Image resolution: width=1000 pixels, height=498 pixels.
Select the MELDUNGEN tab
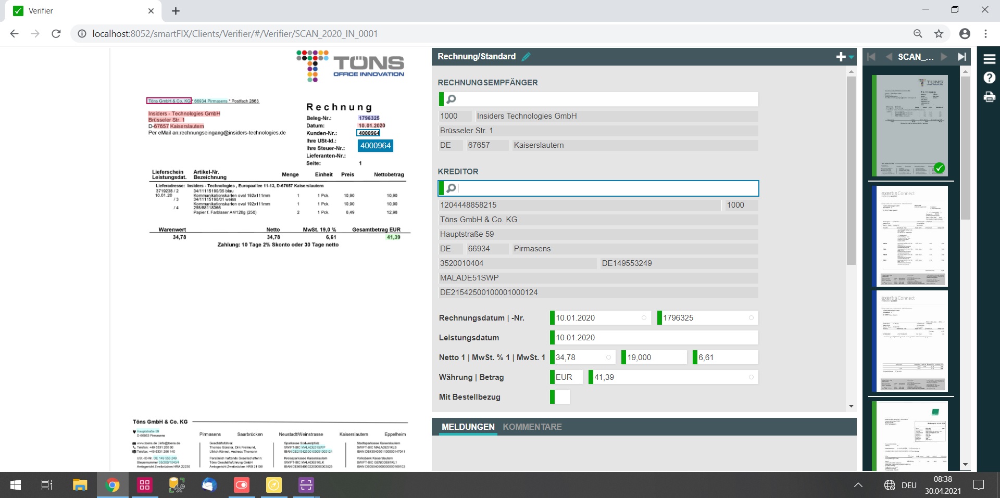pos(468,427)
